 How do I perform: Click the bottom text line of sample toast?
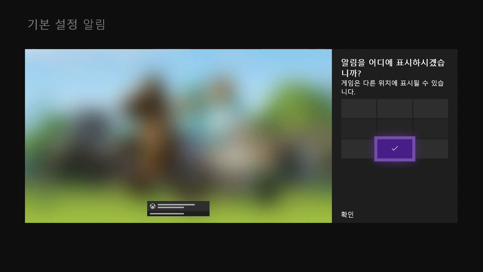coord(167,214)
